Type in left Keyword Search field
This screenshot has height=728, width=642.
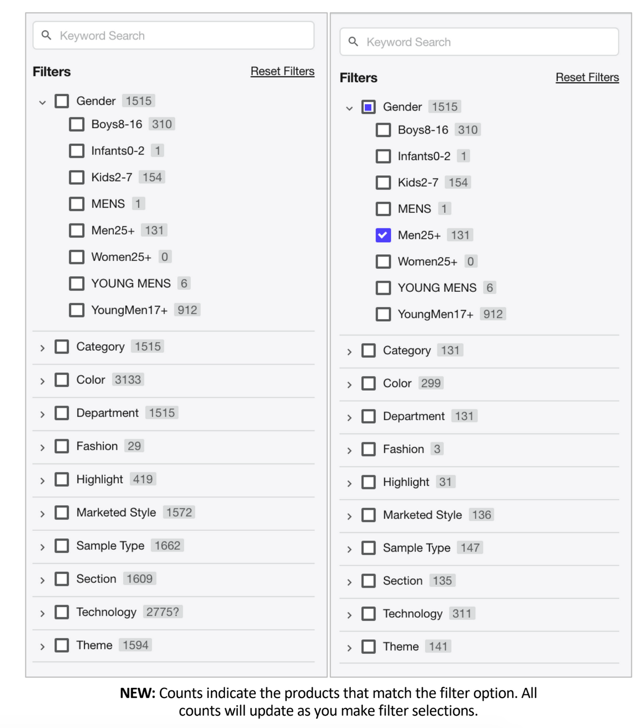182,36
